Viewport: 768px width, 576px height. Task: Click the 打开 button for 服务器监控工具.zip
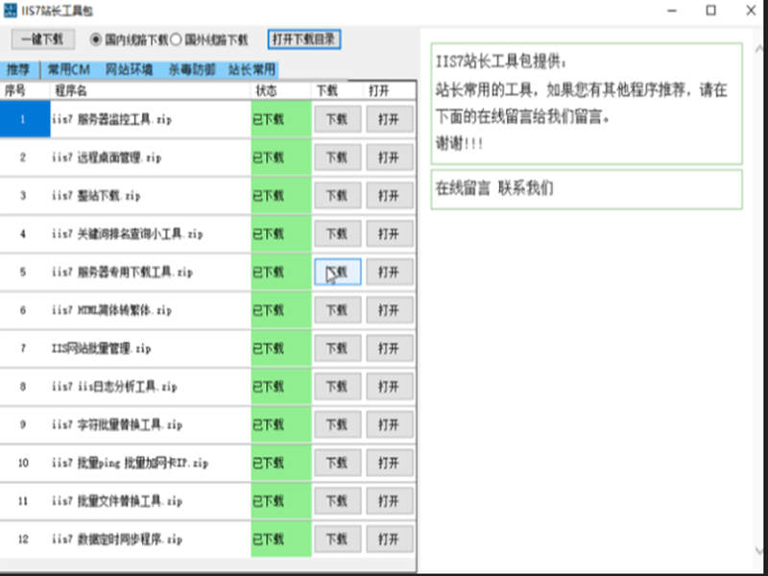tap(390, 119)
